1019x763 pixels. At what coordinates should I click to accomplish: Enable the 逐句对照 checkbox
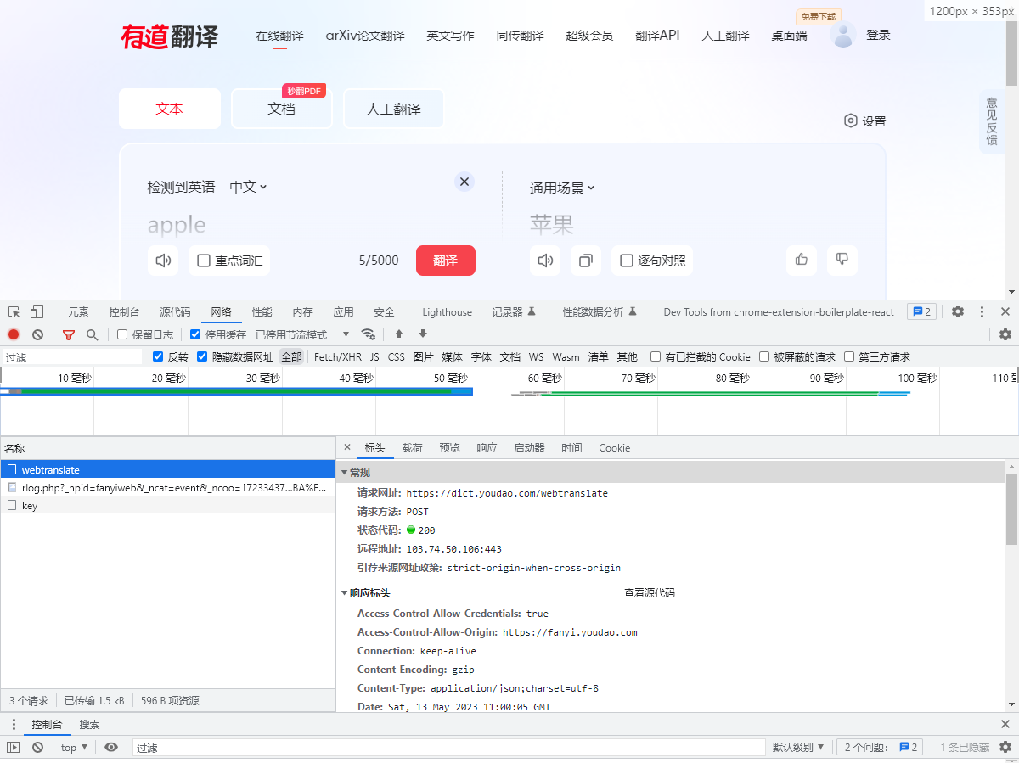[627, 261]
